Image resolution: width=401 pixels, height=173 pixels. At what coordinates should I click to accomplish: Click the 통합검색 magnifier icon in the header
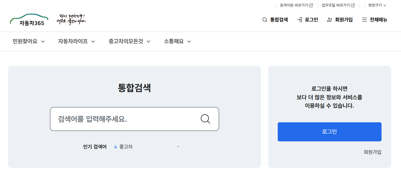click(265, 20)
